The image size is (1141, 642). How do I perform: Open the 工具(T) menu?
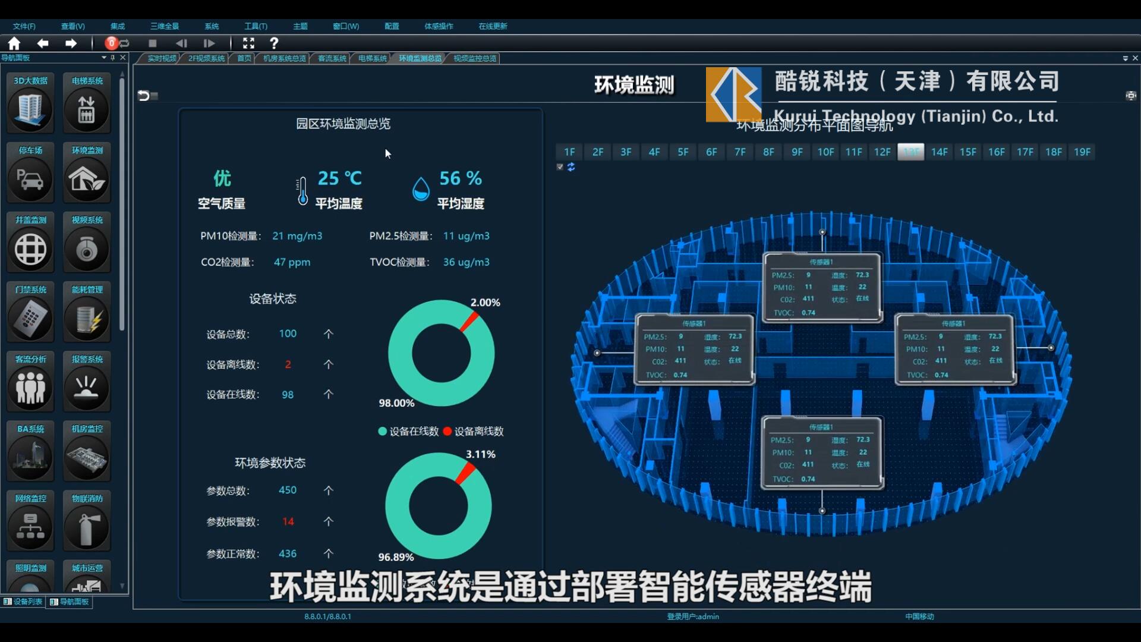click(256, 26)
